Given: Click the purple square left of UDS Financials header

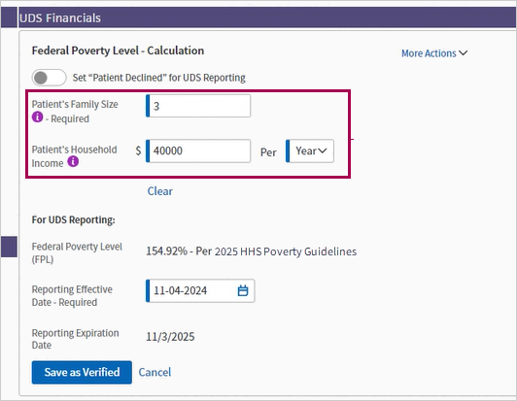Looking at the screenshot, I should click(9, 17).
